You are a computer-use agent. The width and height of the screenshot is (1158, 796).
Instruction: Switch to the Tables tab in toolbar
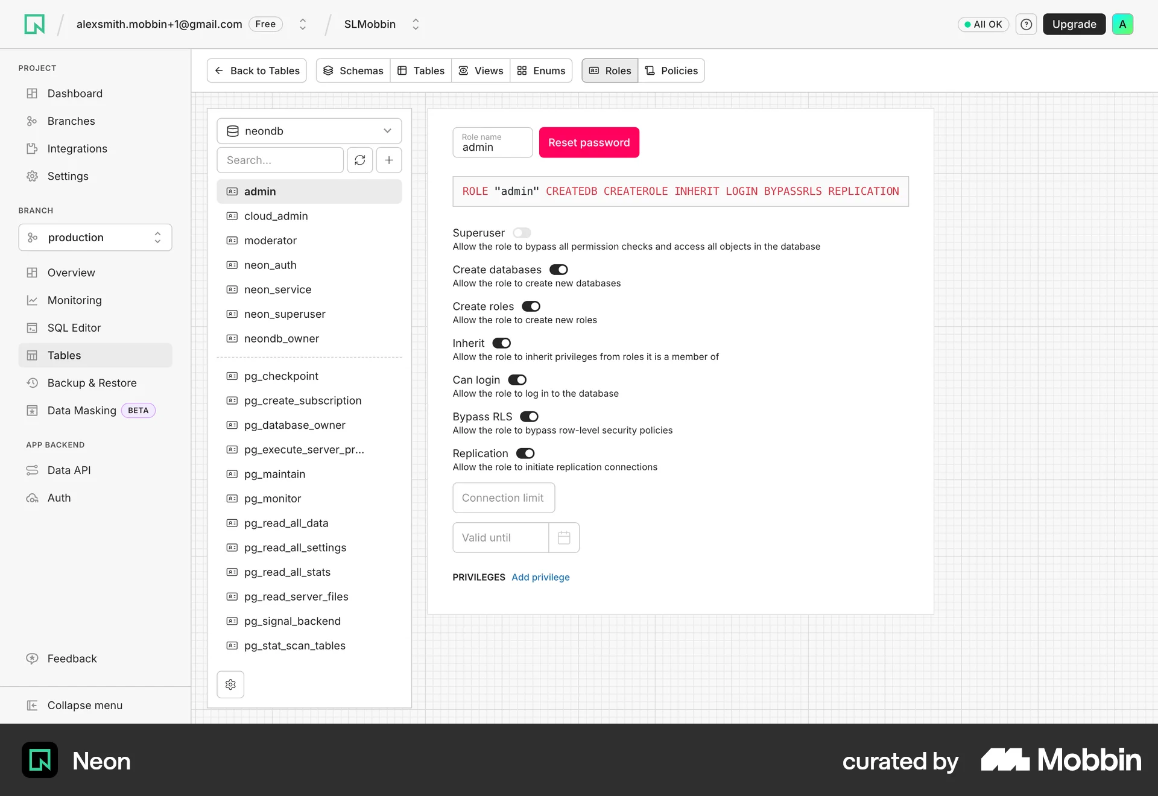[x=421, y=71]
